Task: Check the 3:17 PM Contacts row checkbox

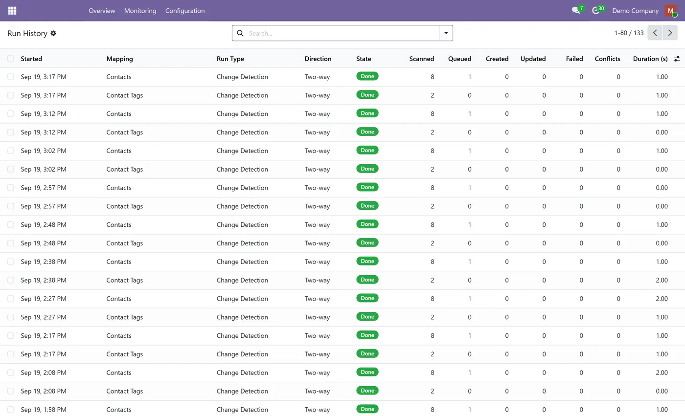Action: tap(11, 77)
